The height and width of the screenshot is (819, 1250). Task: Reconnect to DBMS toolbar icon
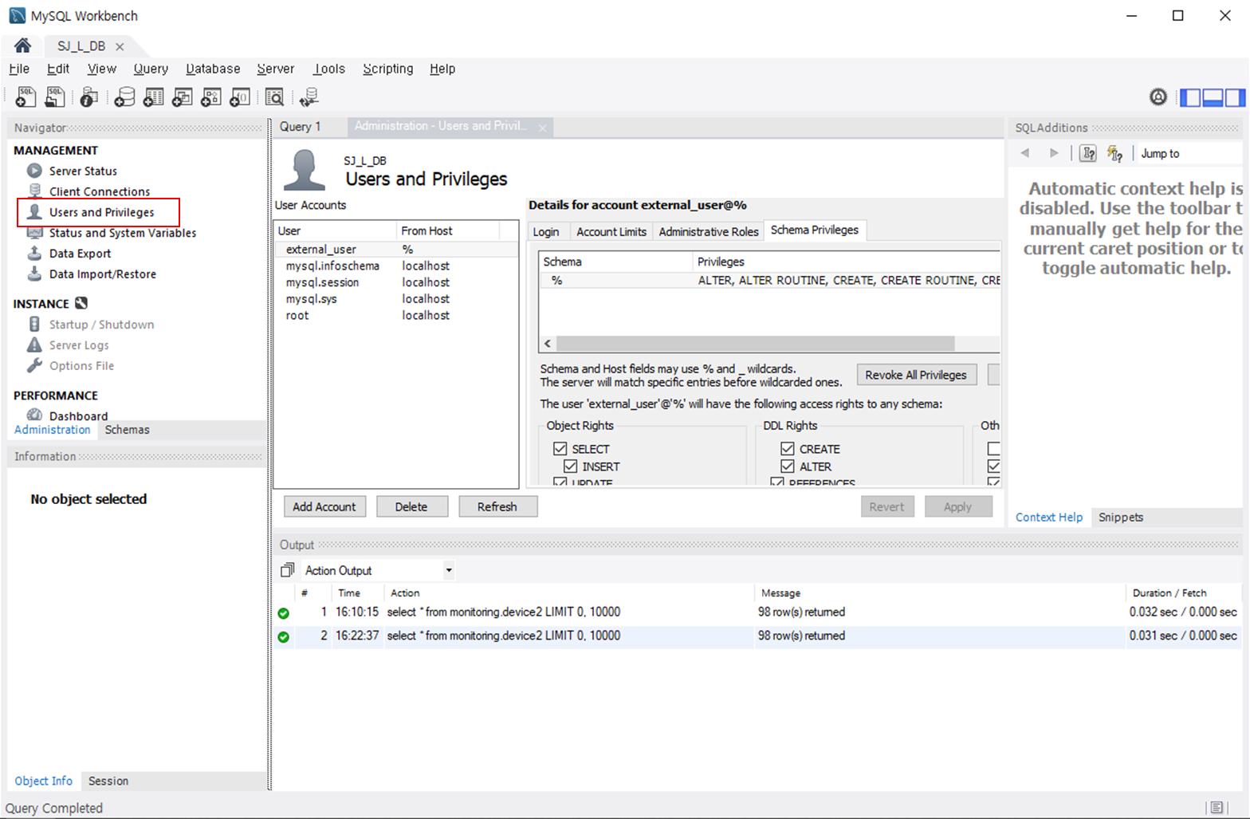click(309, 97)
